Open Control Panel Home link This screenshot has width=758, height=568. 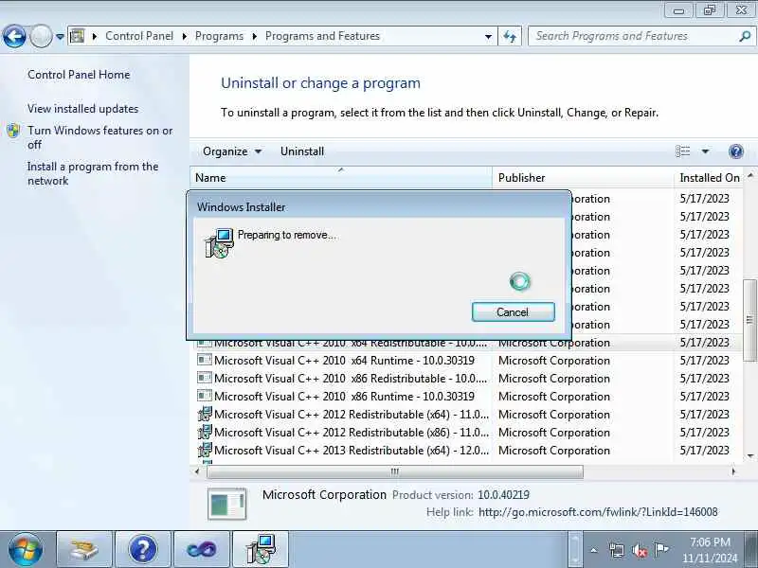[x=79, y=75]
